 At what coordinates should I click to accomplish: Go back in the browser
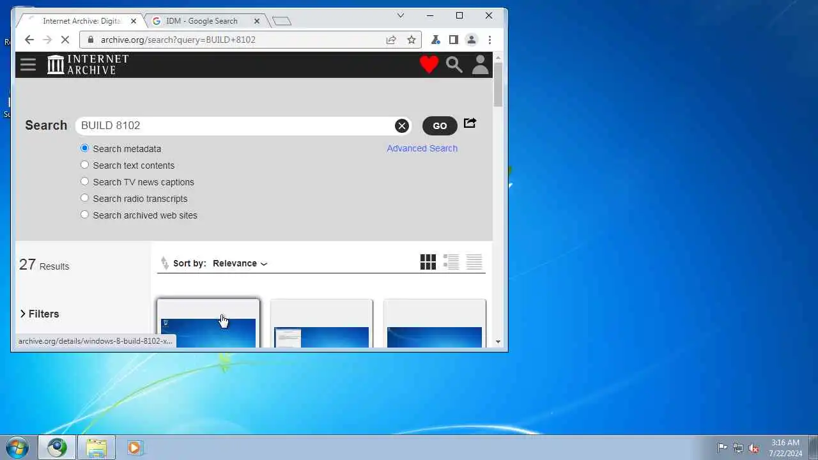[29, 40]
